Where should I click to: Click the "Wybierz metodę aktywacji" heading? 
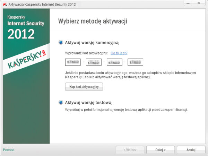(x=93, y=21)
